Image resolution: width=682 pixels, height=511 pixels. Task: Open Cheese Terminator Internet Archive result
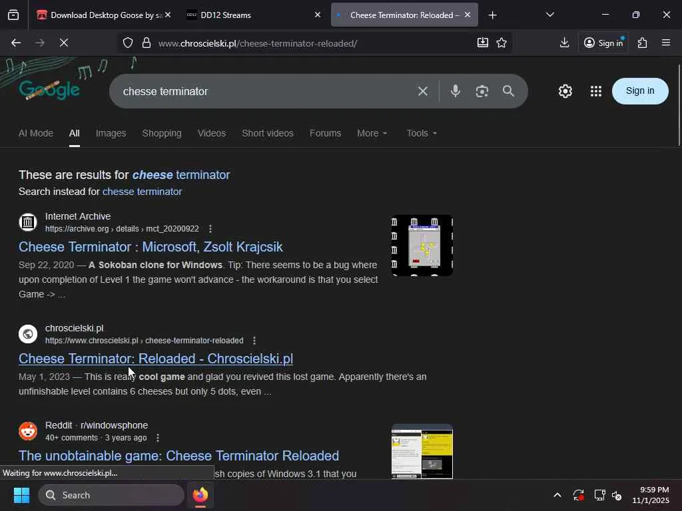point(151,247)
